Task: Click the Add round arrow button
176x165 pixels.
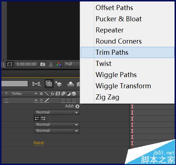Action: point(77,106)
